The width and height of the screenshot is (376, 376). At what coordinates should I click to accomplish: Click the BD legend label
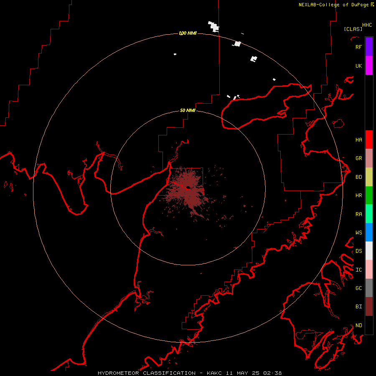pyautogui.click(x=359, y=177)
